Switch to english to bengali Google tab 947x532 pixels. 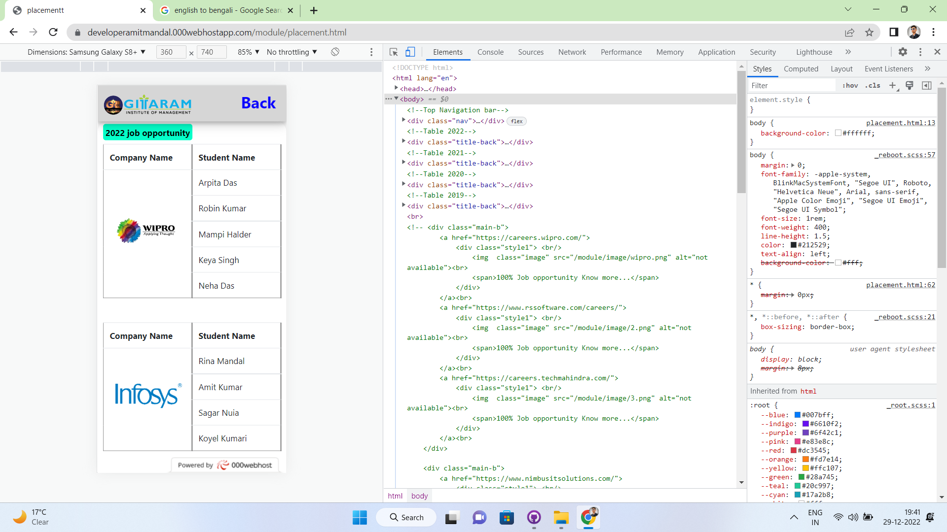point(227,10)
